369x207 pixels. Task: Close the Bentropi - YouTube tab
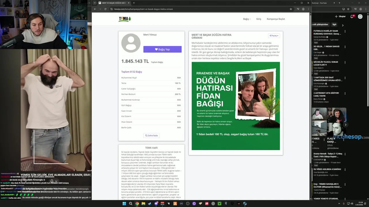coord(334,3)
